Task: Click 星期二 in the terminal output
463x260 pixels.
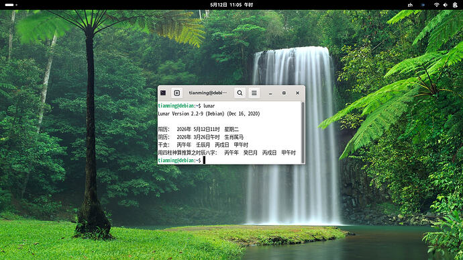Action: tap(232, 129)
